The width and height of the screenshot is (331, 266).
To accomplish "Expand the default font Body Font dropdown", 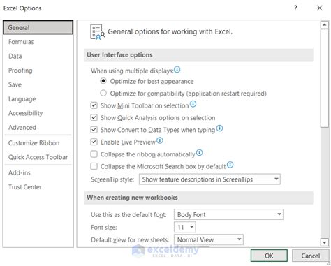I will (228, 214).
